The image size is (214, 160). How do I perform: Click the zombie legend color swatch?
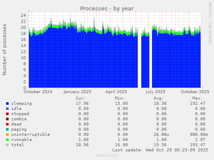click(7, 119)
